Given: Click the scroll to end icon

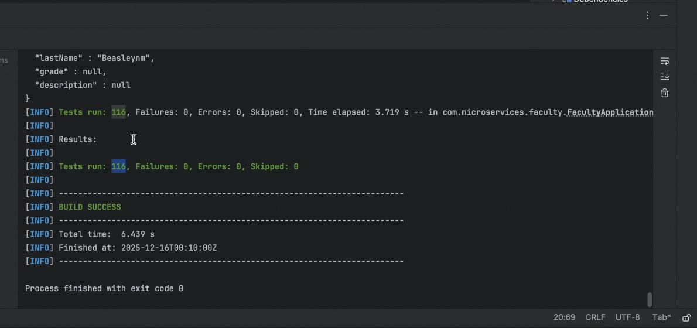Looking at the screenshot, I should (x=664, y=77).
